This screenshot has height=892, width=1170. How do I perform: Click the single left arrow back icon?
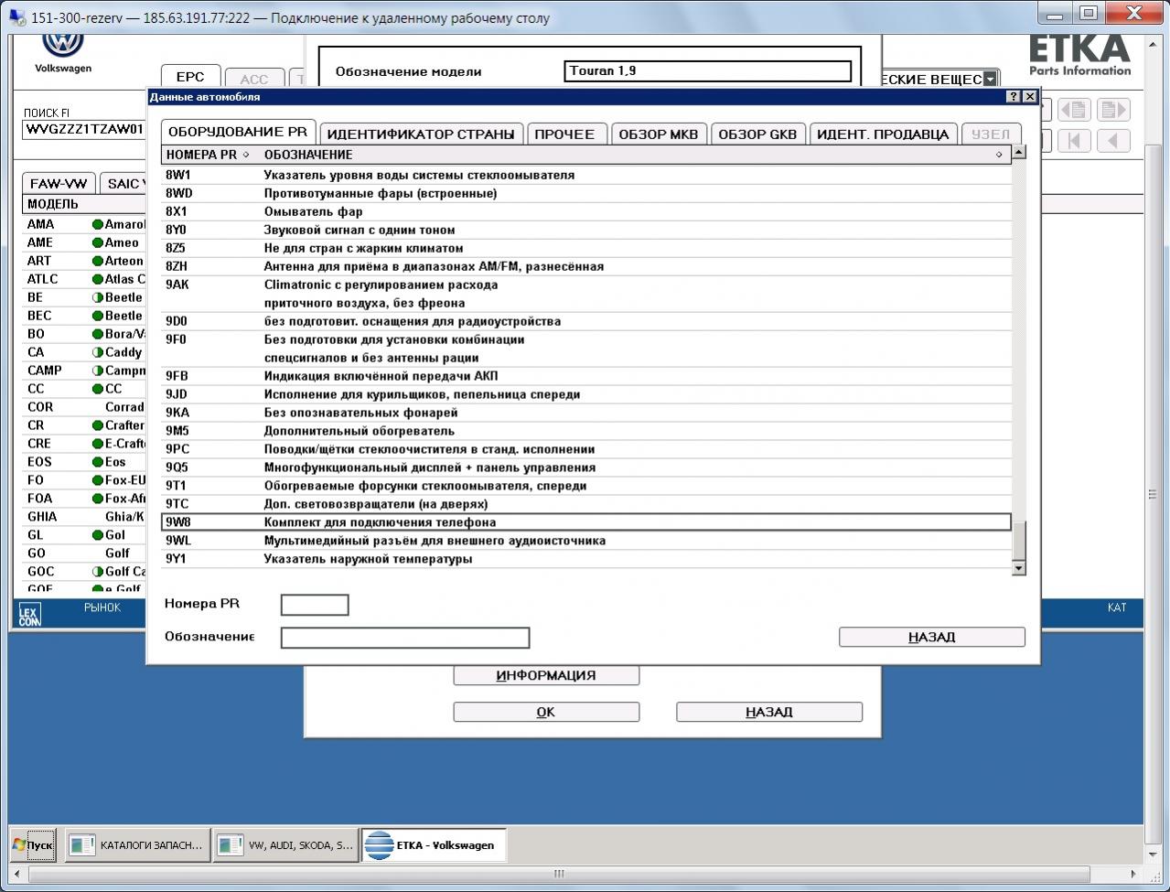pos(1113,141)
